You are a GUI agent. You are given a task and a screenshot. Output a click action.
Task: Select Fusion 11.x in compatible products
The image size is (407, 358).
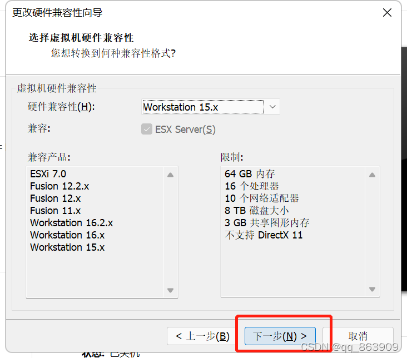coord(55,210)
